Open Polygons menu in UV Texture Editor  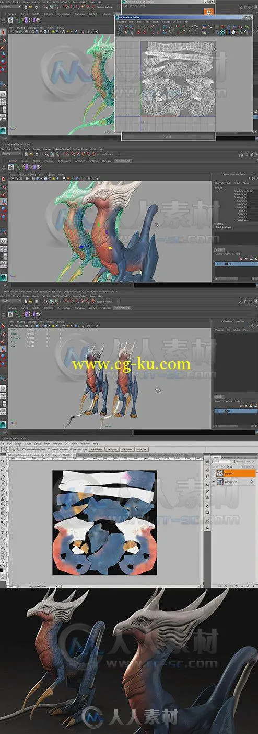pos(122,21)
